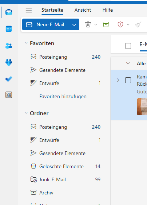Switch to the Ansicht tab
Viewport: 147px width, 205px height.
pos(83,10)
